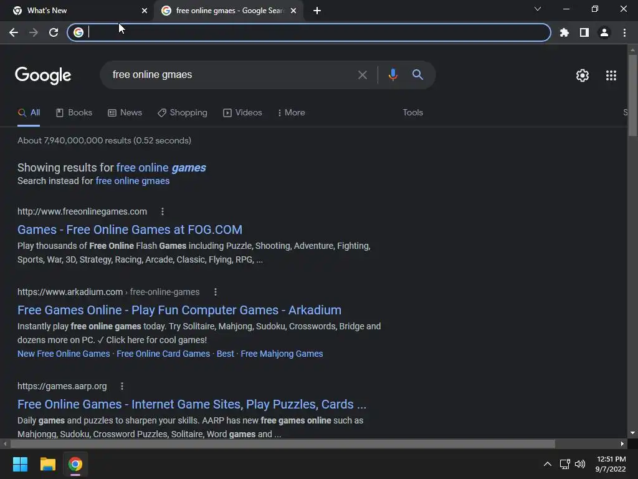Image resolution: width=638 pixels, height=479 pixels.
Task: Click the corrected 'free online games' link
Action: [161, 168]
